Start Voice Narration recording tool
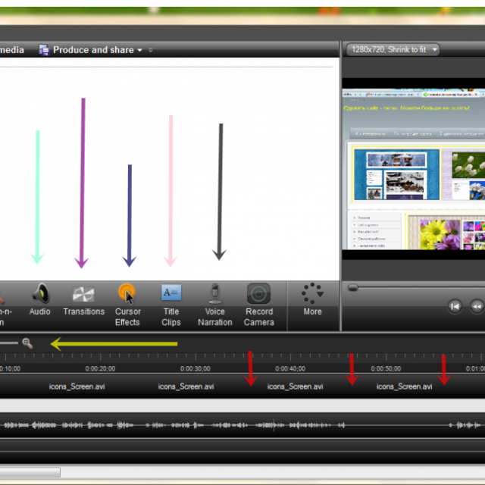The image size is (485, 485). pos(215,303)
